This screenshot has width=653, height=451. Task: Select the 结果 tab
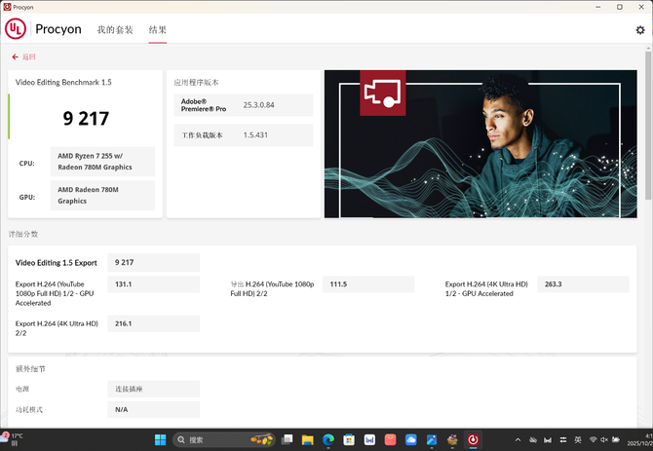157,30
